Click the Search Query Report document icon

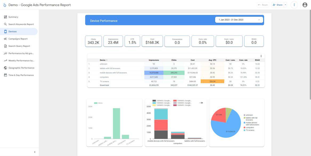pyautogui.click(x=5, y=46)
